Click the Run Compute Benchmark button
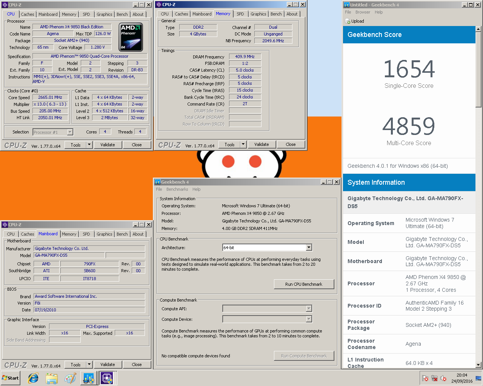This screenshot has height=386, width=483. tap(304, 356)
